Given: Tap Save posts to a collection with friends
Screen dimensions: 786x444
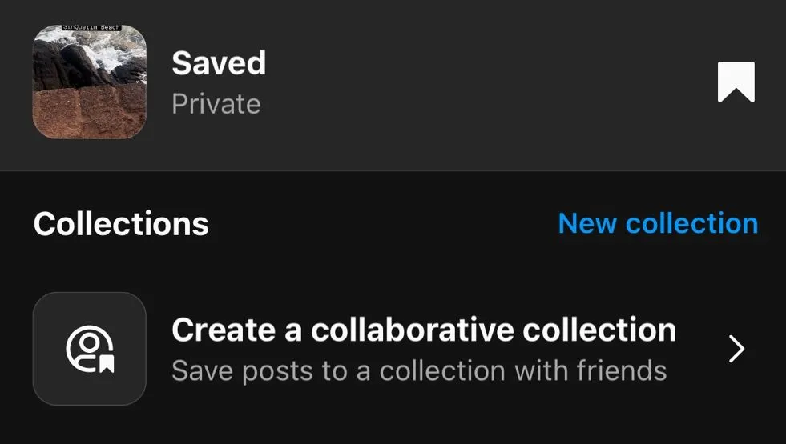Looking at the screenshot, I should tap(419, 371).
